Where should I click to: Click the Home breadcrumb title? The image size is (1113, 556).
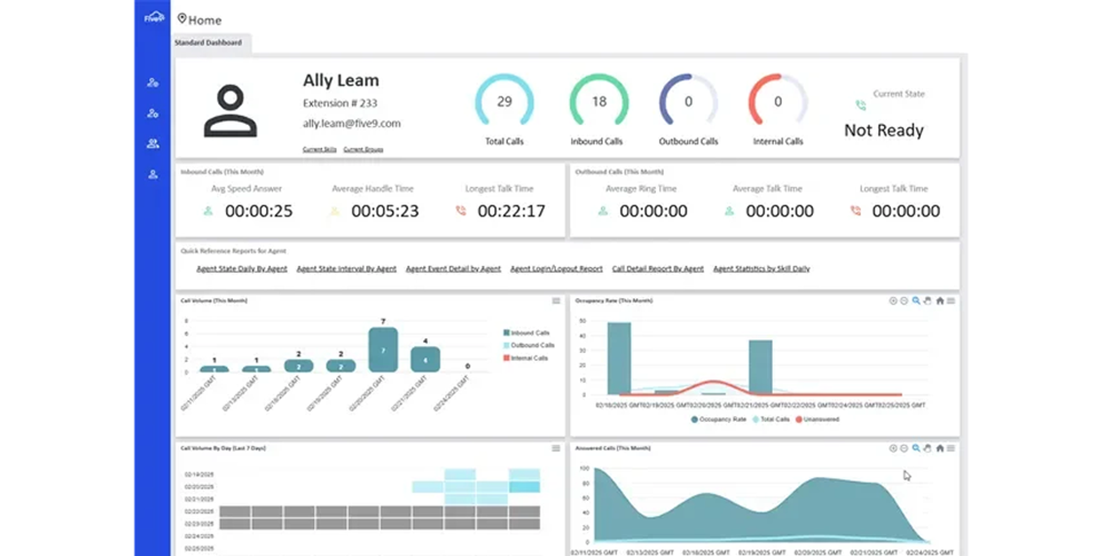coord(205,20)
